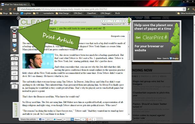195x124 pixels.
Task: Open the feedback side tab
Action: point(16,110)
